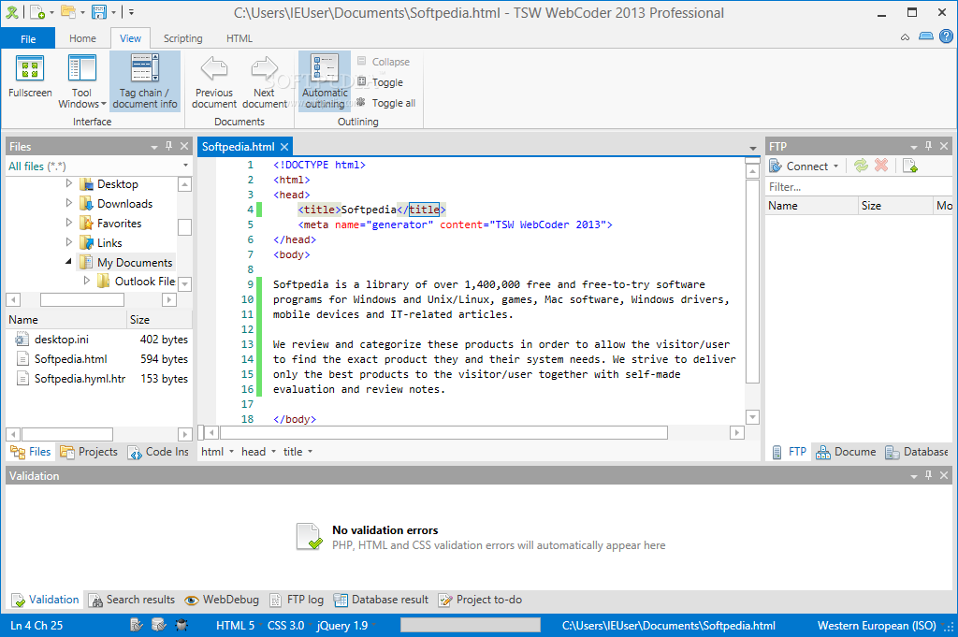Click the new document icon in title bar
Image resolution: width=958 pixels, height=637 pixels.
[x=37, y=12]
